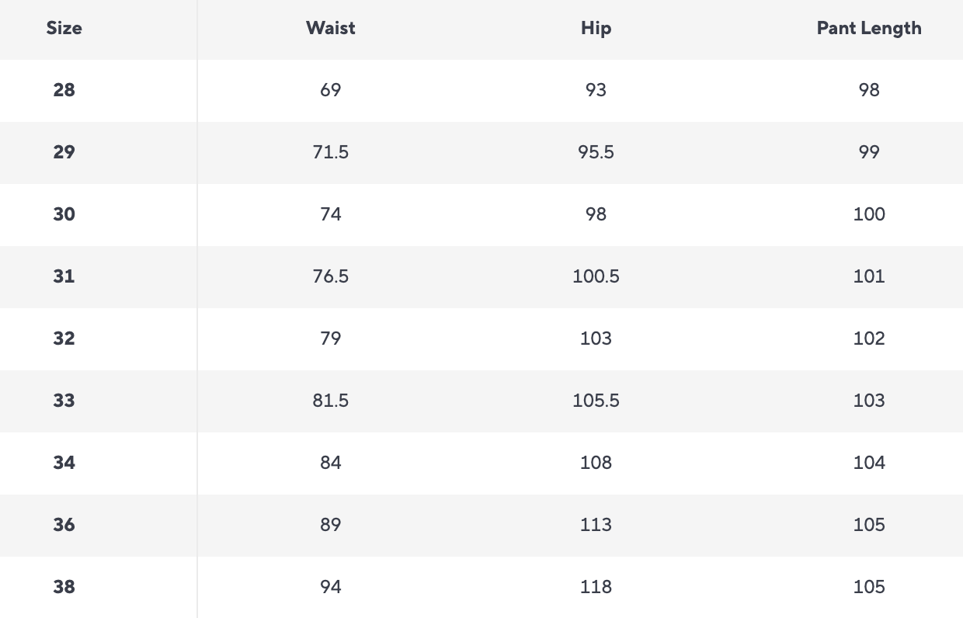Click pant length 104 for size 34

(868, 463)
